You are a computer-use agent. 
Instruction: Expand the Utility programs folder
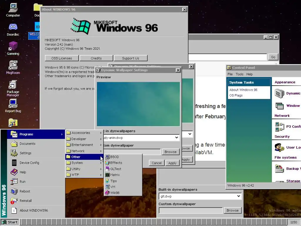point(84,169)
